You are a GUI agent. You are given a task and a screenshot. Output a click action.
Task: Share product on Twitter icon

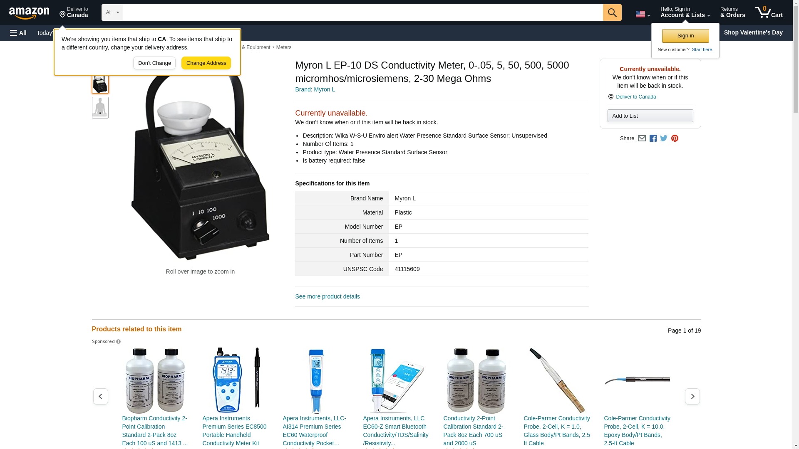[664, 138]
